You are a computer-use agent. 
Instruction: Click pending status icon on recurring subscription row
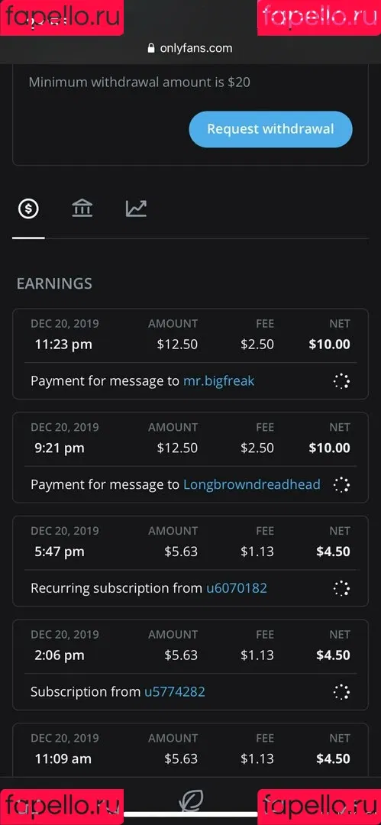[341, 588]
